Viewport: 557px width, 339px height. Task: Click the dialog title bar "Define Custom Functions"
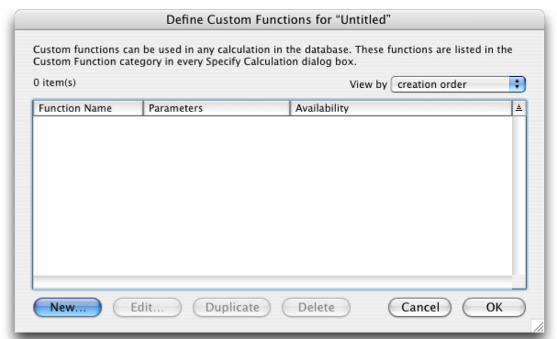tap(279, 19)
